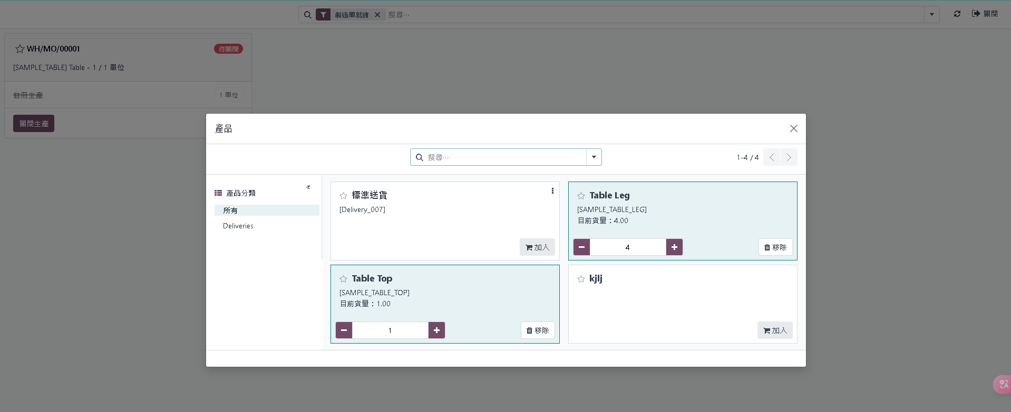Focus the product search field in dialog
The width and height of the screenshot is (1011, 412).
tap(503, 157)
